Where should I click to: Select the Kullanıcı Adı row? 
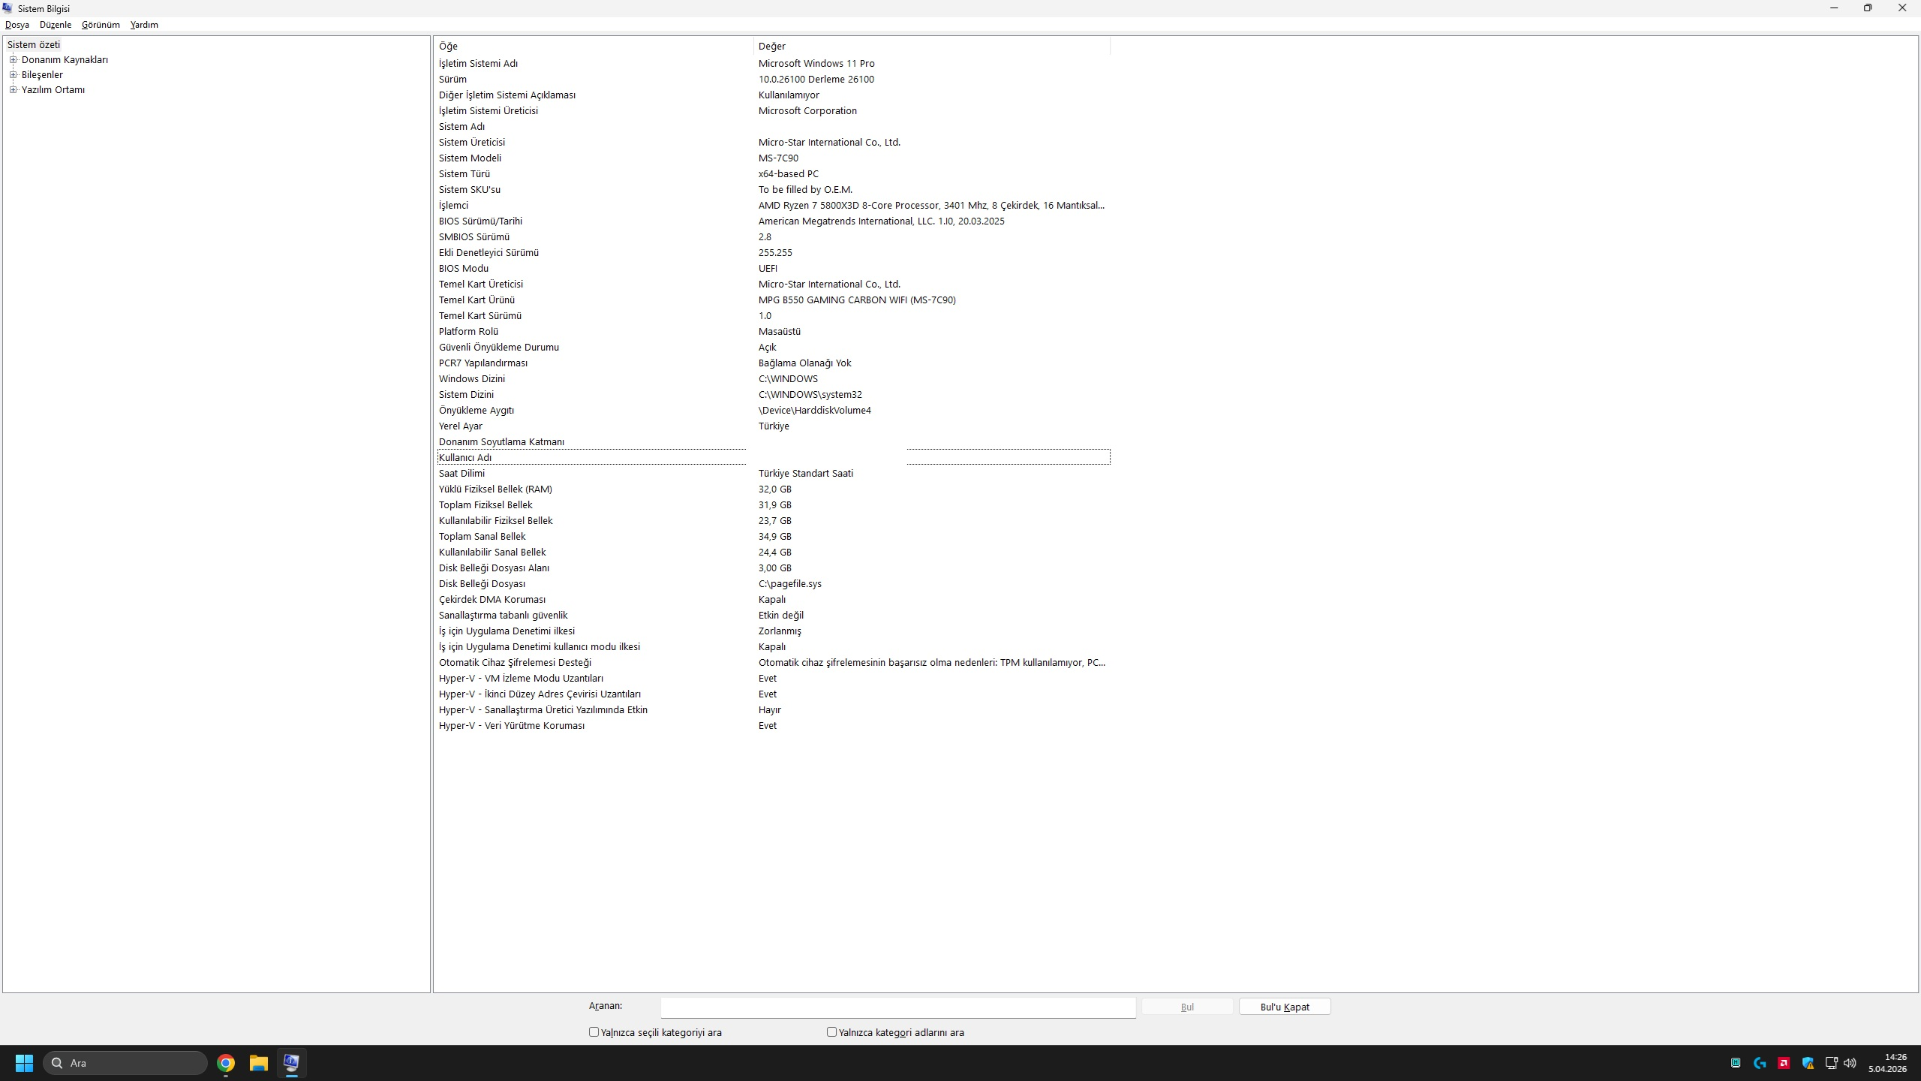tap(774, 457)
